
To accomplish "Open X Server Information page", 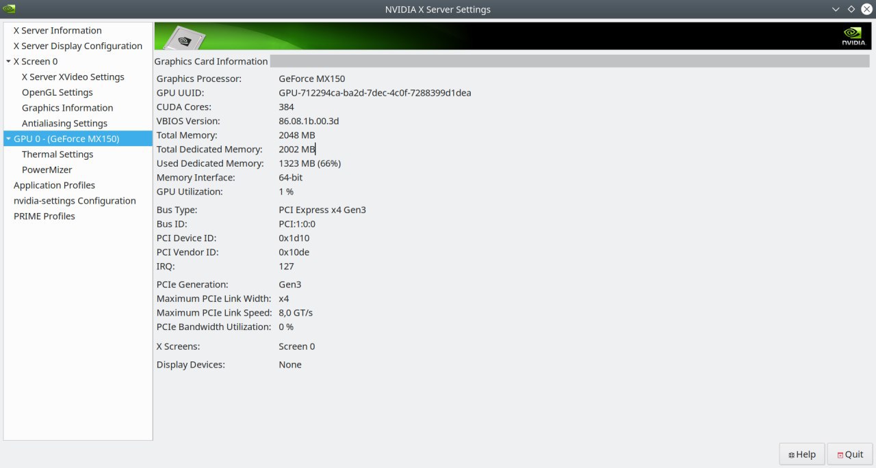I will (57, 31).
